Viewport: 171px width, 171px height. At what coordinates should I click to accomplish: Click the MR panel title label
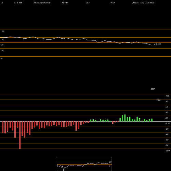coord(153,89)
